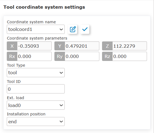This screenshot has width=154, height=133.
Task: Click the X coordinate value field
Action: [34, 46]
